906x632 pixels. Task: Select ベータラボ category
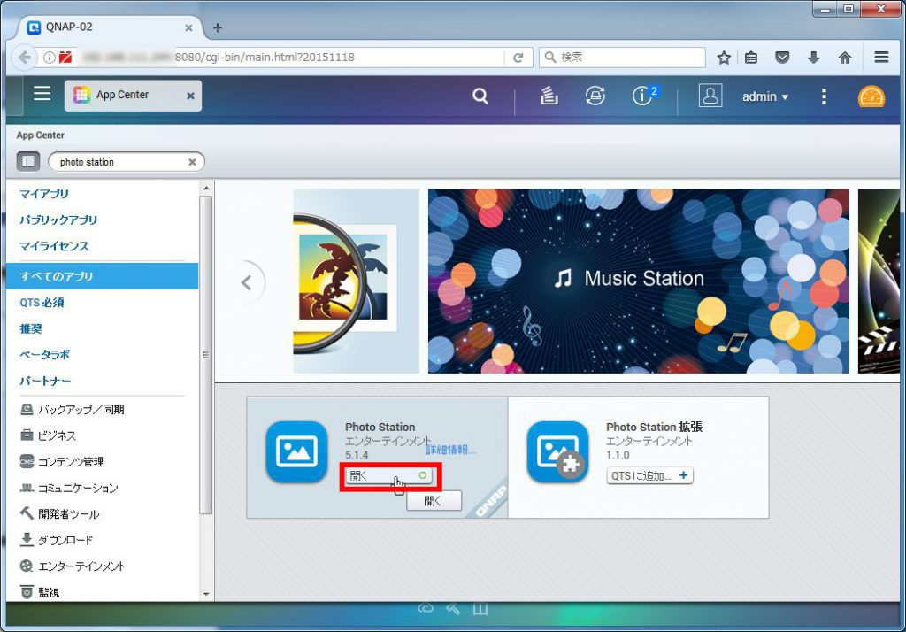point(44,354)
